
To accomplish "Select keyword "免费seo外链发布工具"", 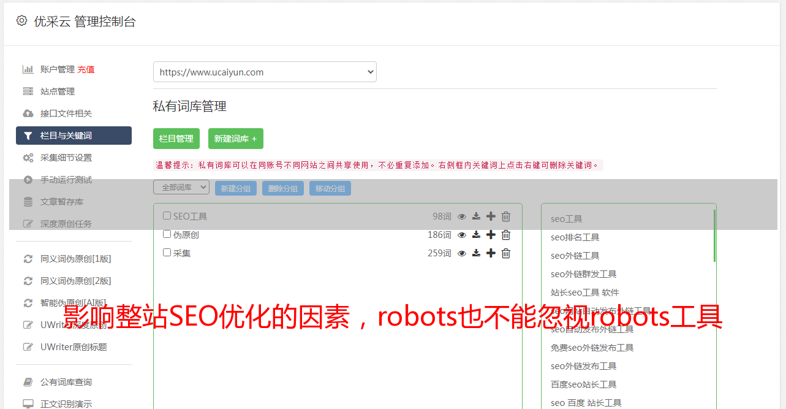I will pyautogui.click(x=592, y=348).
